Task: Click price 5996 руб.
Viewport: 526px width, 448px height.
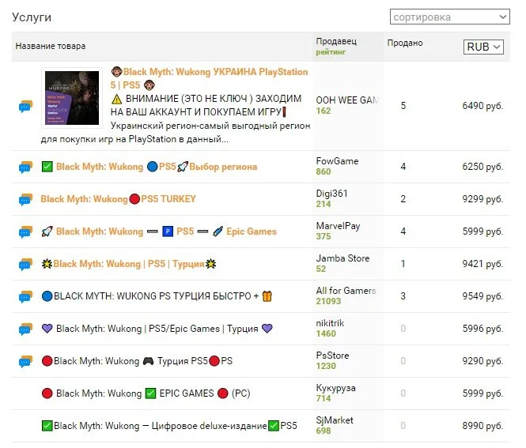Action: [482, 329]
